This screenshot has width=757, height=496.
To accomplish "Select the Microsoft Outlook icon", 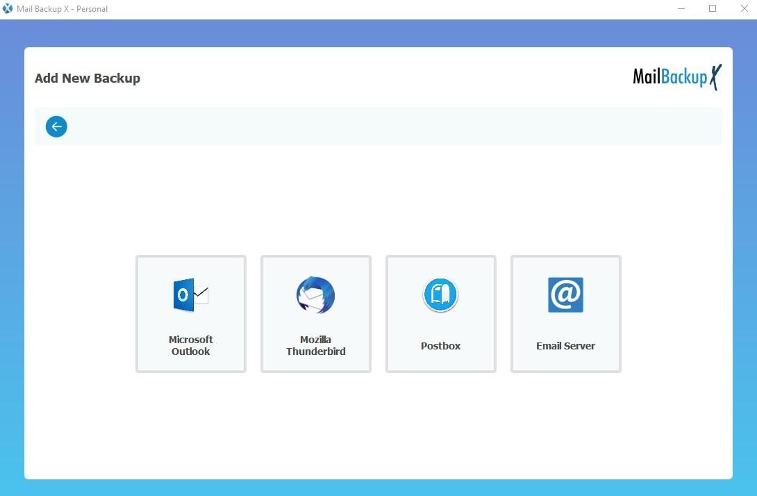I will tap(191, 295).
